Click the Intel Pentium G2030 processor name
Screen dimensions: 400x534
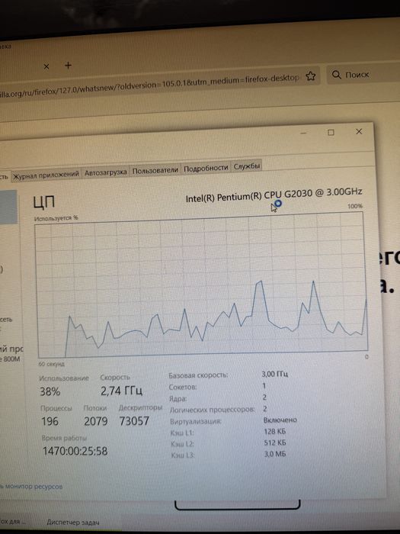(274, 195)
